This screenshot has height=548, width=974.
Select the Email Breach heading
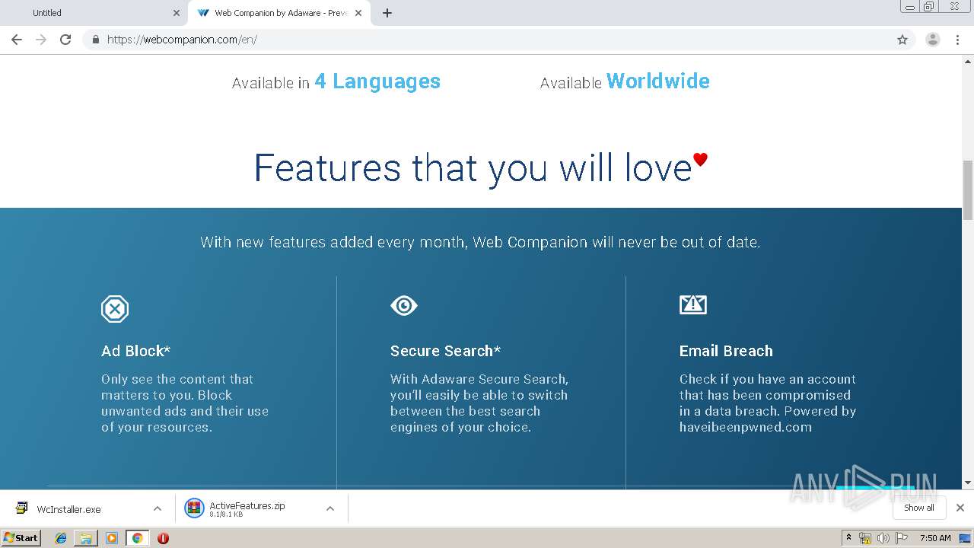coord(726,351)
